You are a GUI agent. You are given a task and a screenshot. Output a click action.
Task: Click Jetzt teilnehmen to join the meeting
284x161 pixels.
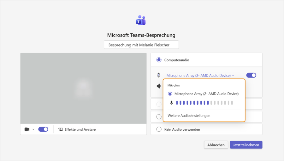pos(246,145)
